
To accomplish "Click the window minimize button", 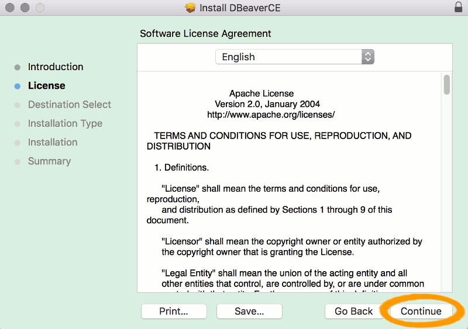I will (25, 8).
